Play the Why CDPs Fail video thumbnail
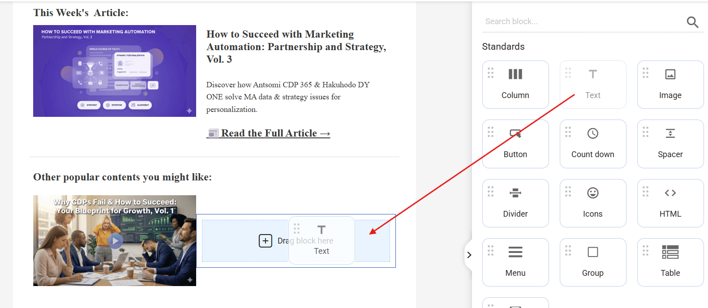The height and width of the screenshot is (308, 708). coord(115,241)
